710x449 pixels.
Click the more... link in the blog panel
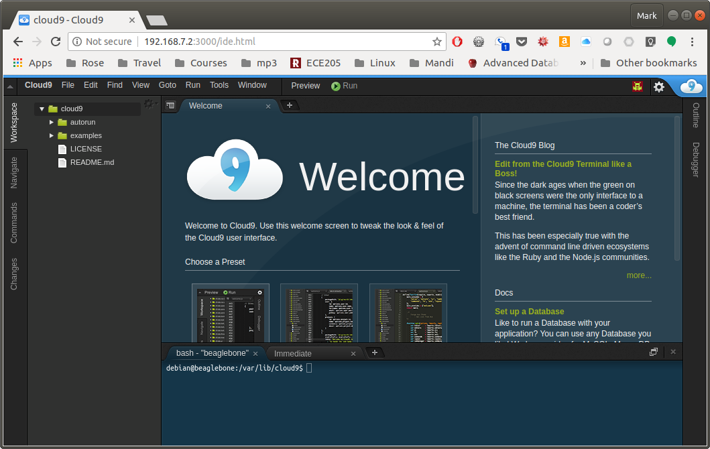pos(639,275)
